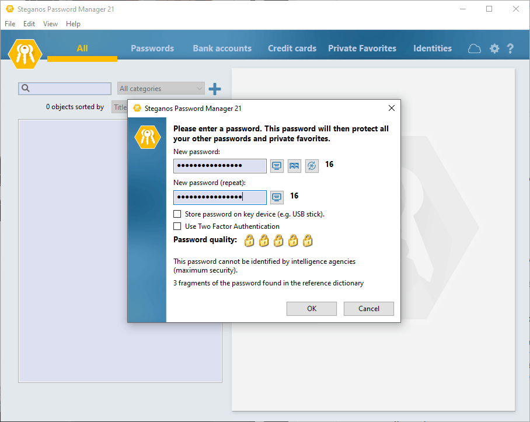Click the last password quality padlock
The image size is (530, 422).
[x=308, y=240]
